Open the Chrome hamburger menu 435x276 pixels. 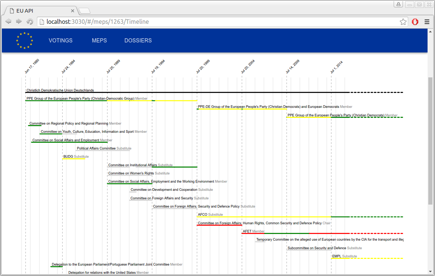[427, 22]
